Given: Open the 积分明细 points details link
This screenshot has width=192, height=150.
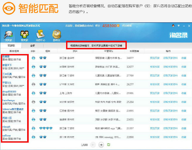Looking at the screenshot, I should pos(127,26).
